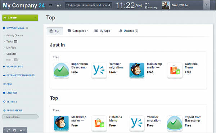Expand the CRM section
Viewport: 216px width, 133px height.
(9, 84)
